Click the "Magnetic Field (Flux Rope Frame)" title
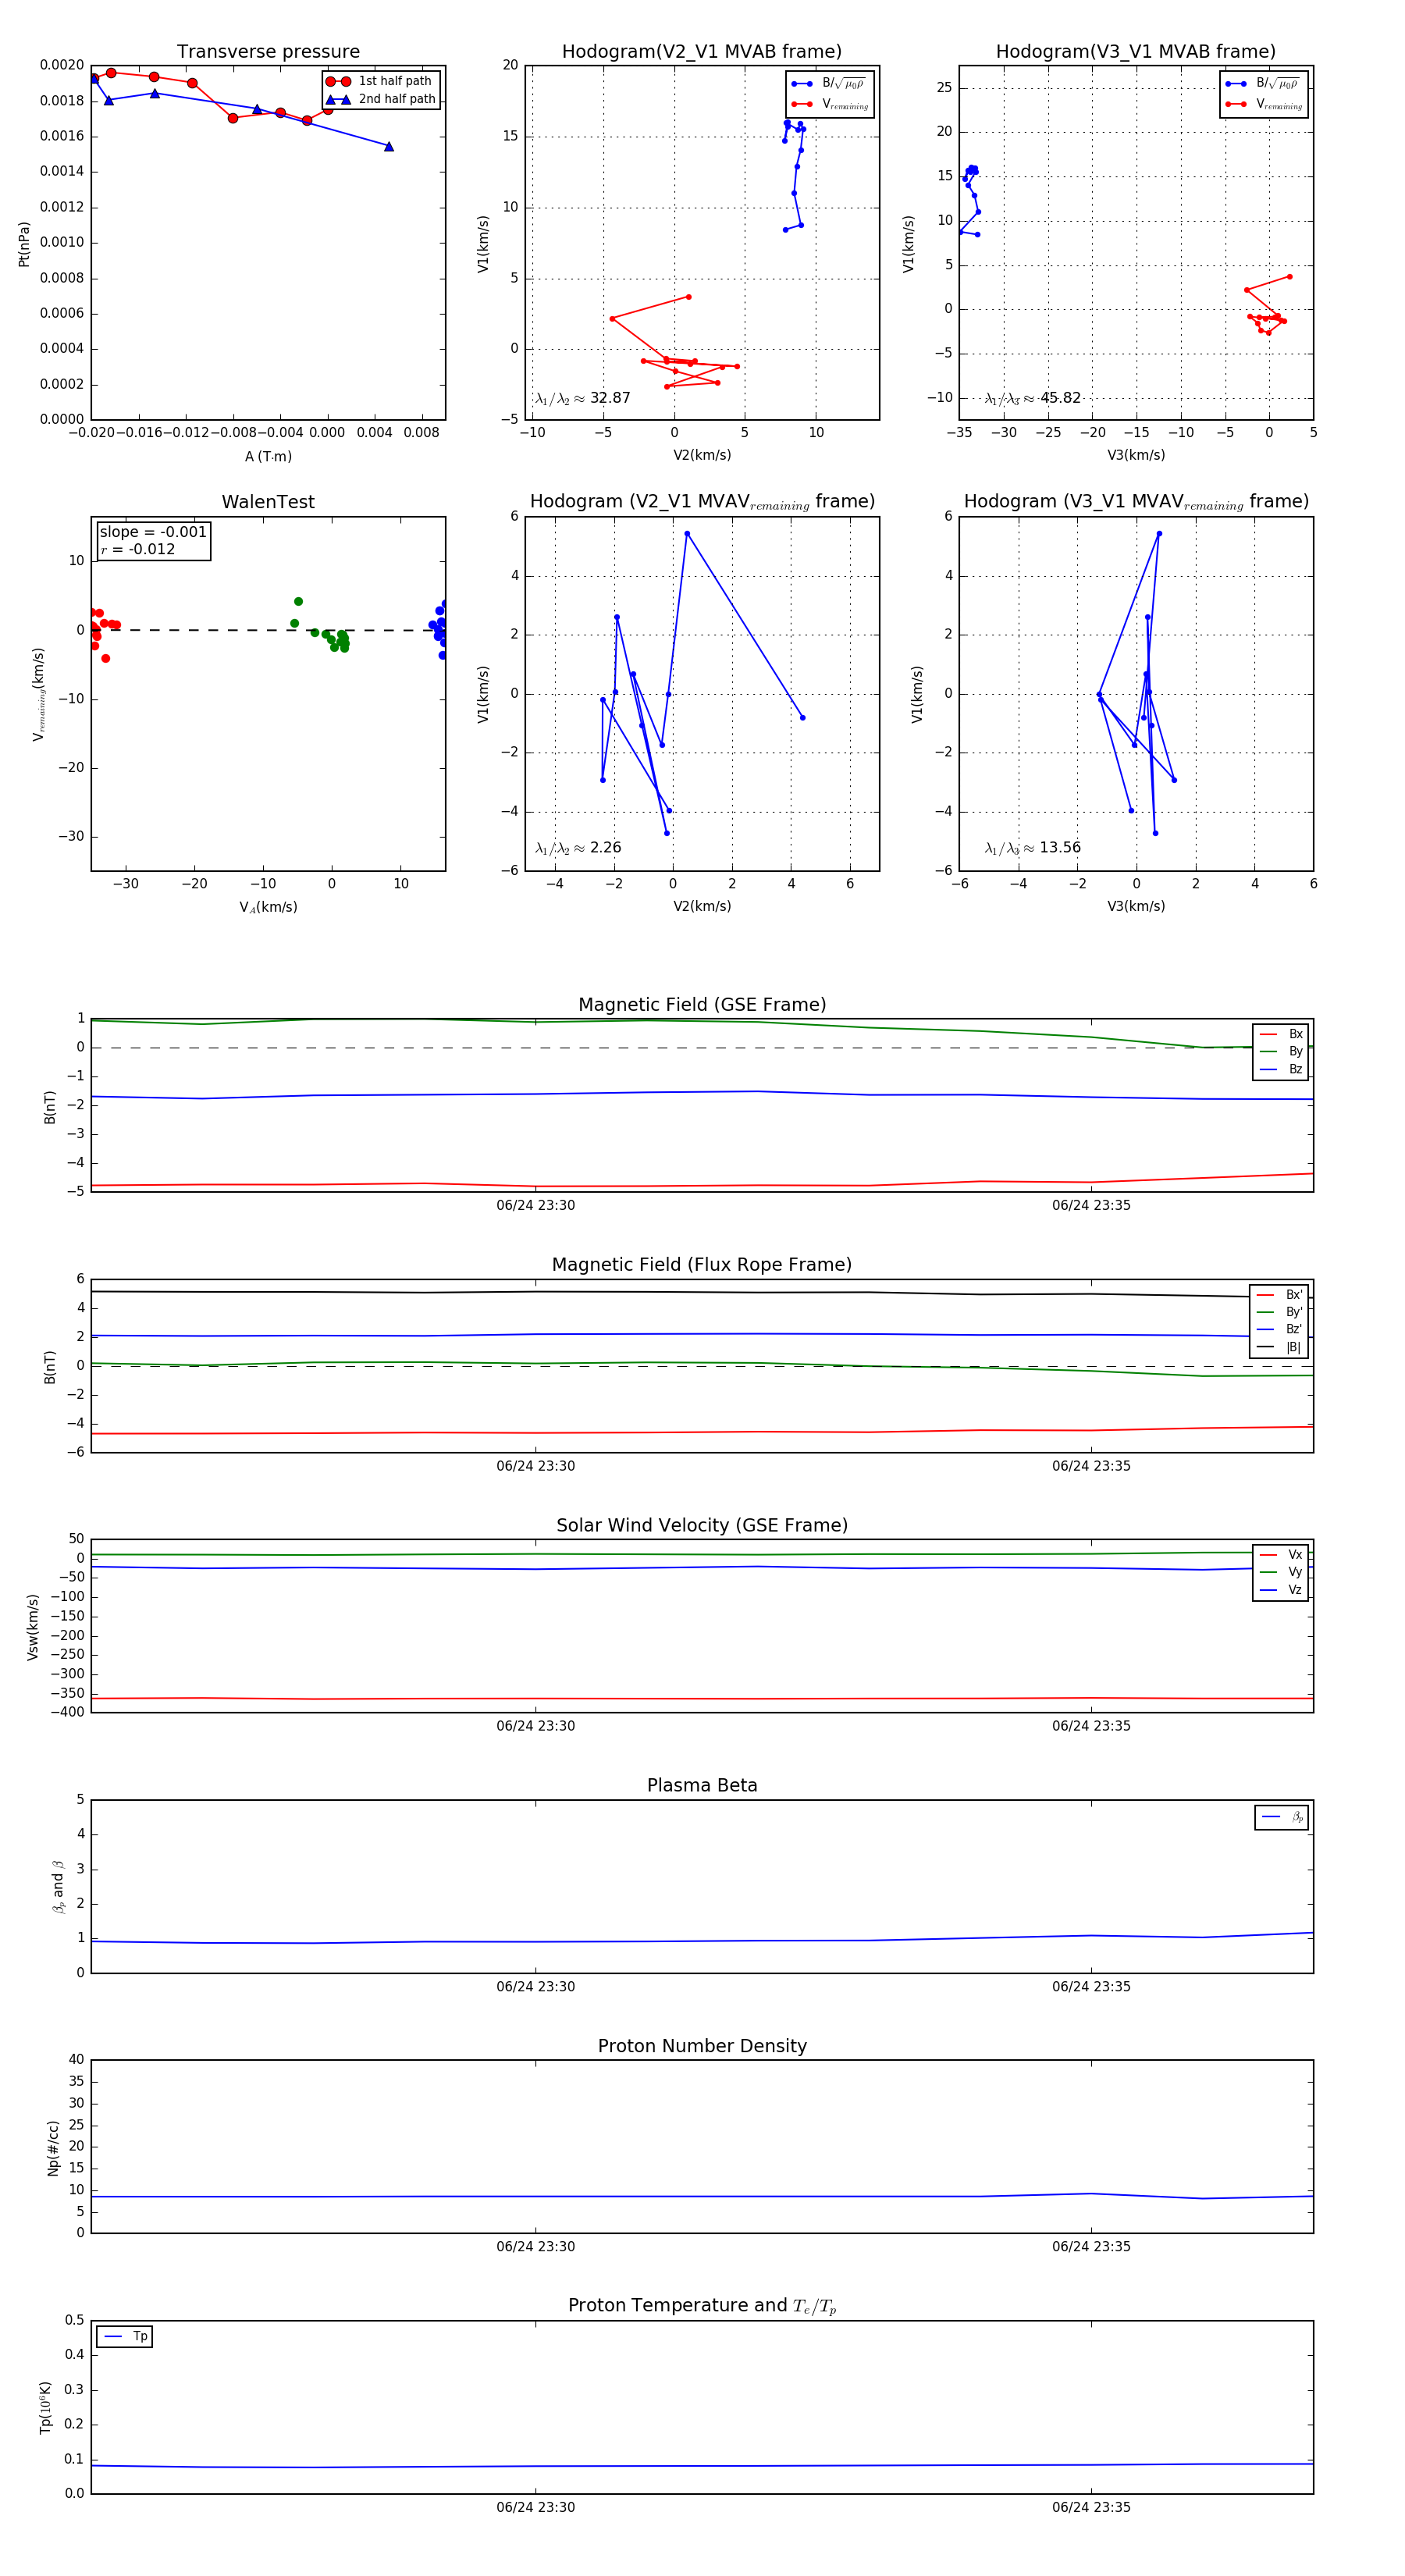Screen dimensions: 1405x2576 point(702,1265)
